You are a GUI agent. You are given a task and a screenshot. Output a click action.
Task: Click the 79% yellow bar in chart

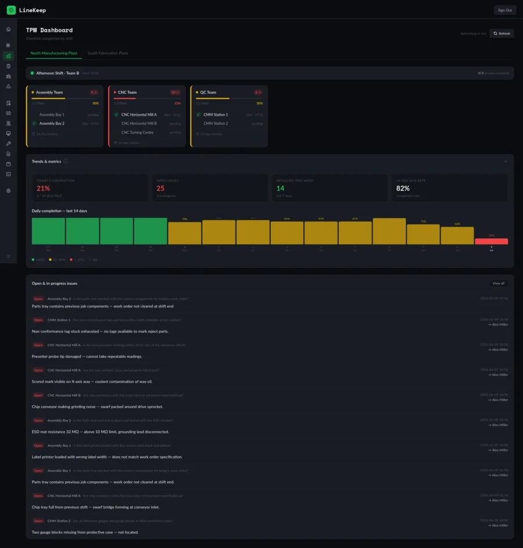[184, 233]
